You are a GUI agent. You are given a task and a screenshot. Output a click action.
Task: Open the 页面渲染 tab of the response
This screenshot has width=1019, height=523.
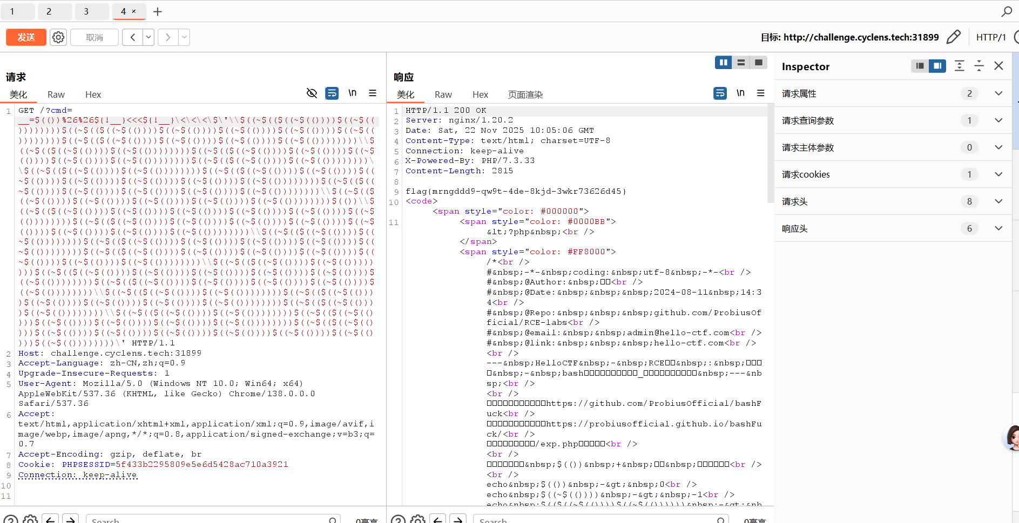point(525,94)
